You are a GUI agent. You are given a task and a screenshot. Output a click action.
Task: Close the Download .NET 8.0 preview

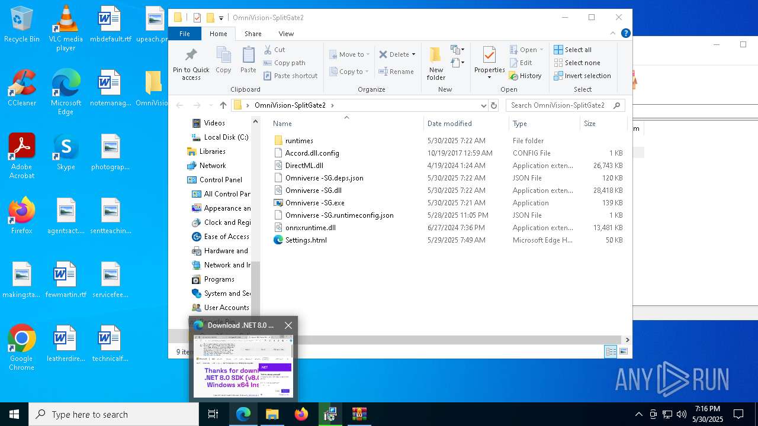[x=288, y=325]
